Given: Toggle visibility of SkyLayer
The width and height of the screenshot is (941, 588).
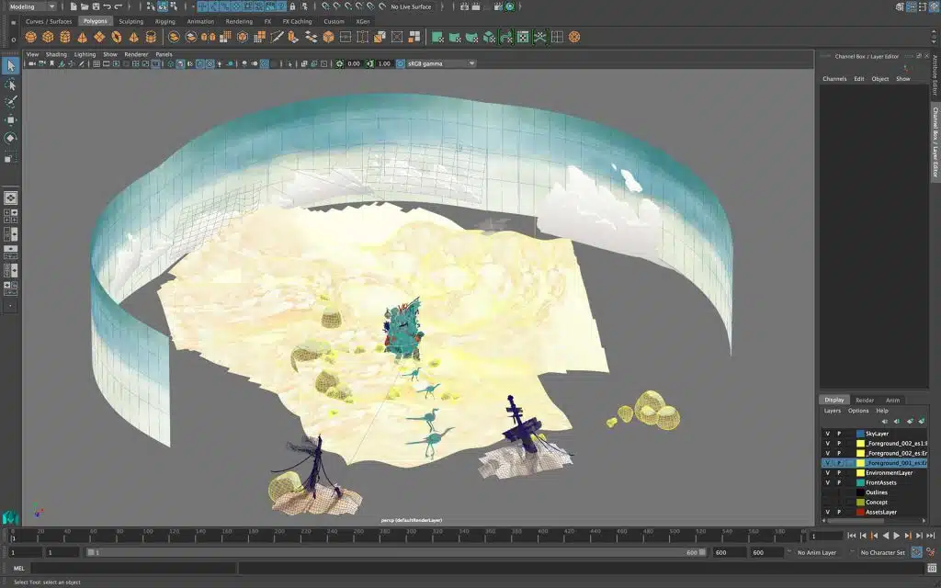Looking at the screenshot, I should 827,434.
